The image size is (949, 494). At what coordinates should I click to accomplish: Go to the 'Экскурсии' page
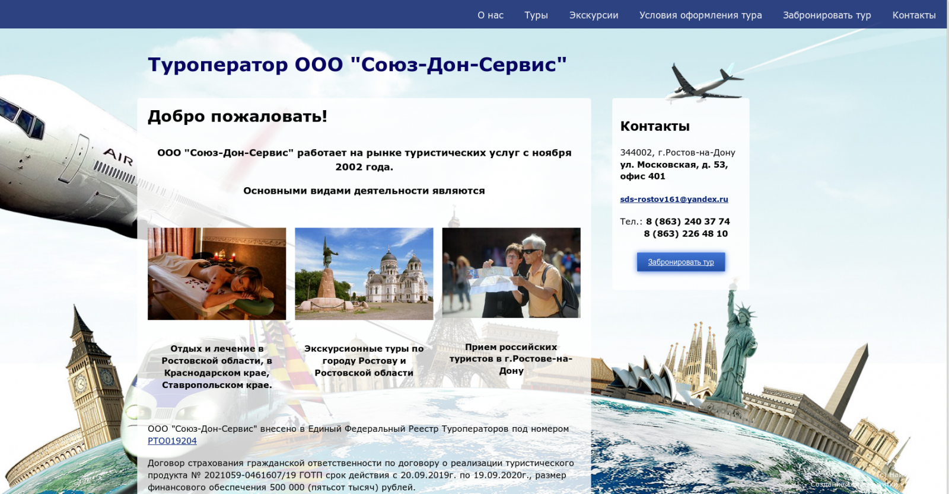(594, 15)
